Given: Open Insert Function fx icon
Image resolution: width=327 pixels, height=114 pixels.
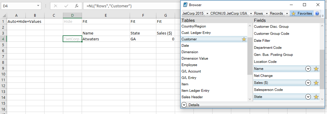Looking at the screenshot, I should (x=77, y=6).
